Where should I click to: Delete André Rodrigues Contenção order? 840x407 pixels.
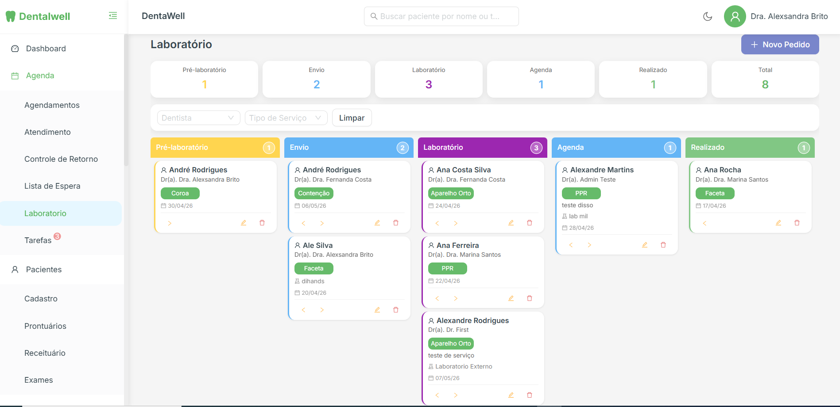tap(396, 223)
